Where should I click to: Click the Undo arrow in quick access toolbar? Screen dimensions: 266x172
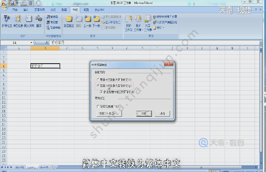[x=17, y=3]
